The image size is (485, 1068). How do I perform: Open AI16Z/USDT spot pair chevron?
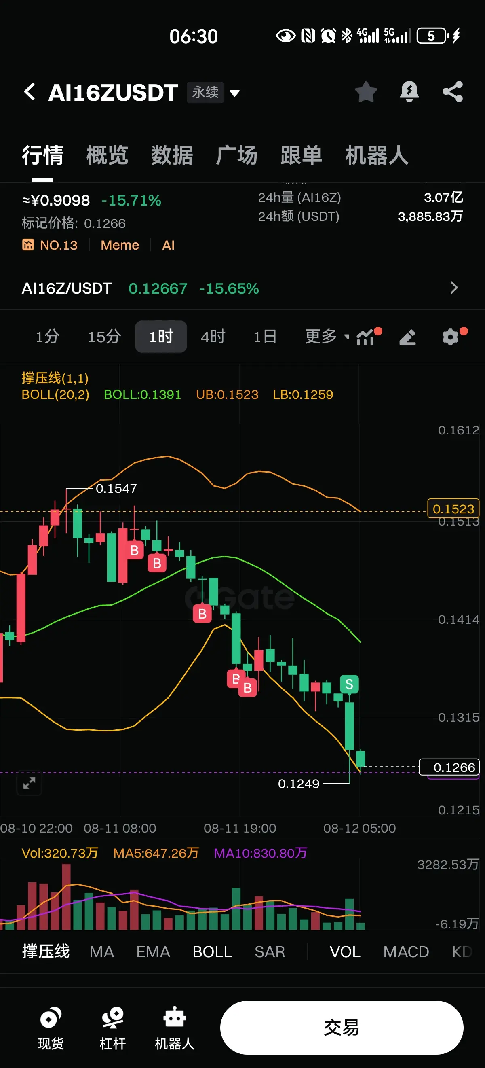(454, 288)
